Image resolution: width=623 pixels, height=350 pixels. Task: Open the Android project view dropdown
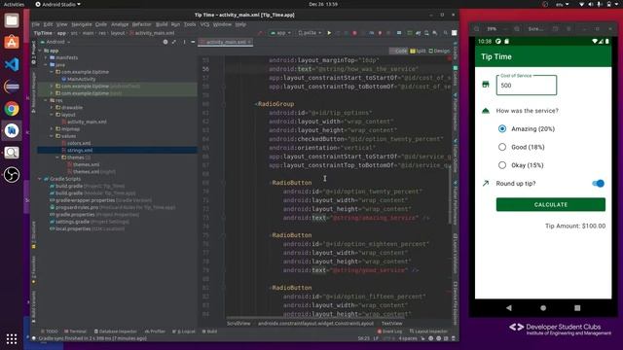pyautogui.click(x=55, y=42)
